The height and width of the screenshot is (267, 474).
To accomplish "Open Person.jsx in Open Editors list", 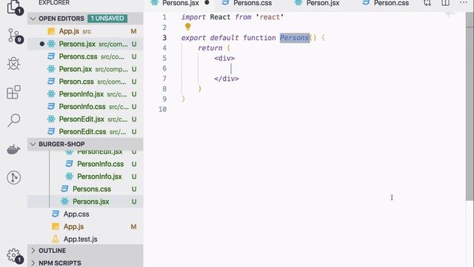I will [85, 69].
